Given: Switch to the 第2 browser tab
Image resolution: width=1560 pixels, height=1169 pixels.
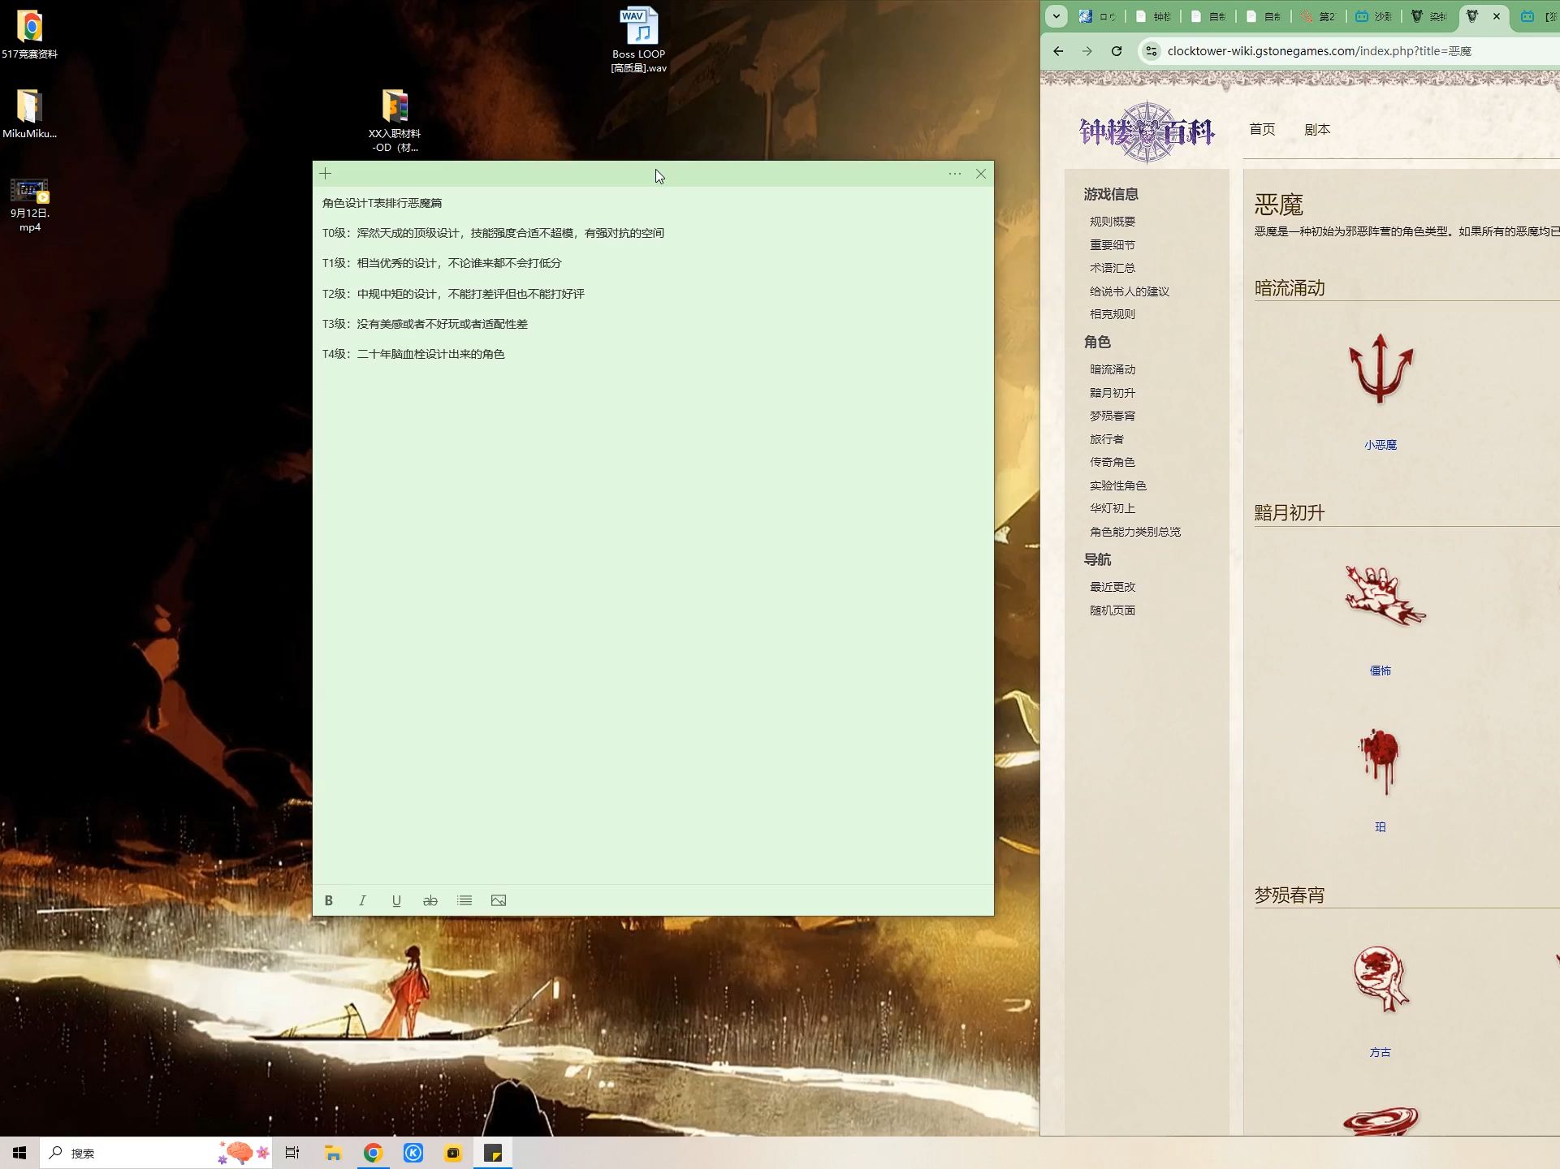Looking at the screenshot, I should (1319, 16).
